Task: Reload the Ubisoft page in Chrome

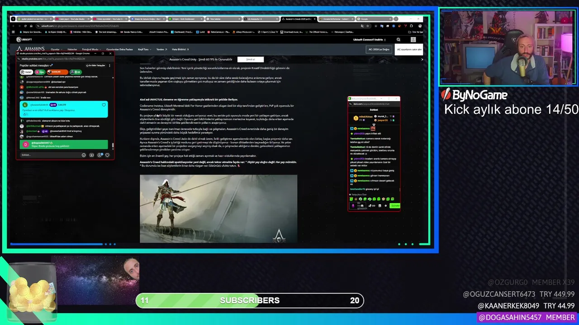Action: (25, 26)
